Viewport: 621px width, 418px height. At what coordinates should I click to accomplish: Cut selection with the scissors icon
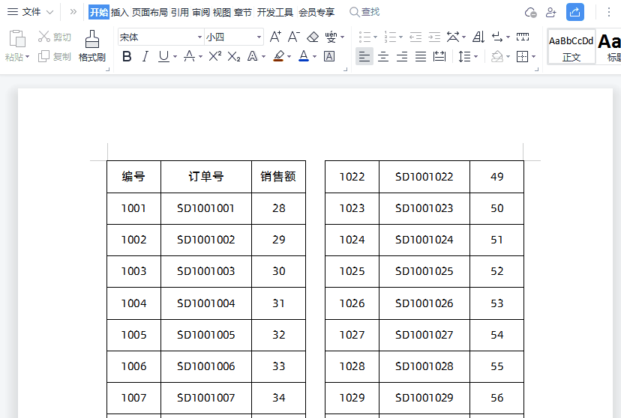tap(43, 37)
